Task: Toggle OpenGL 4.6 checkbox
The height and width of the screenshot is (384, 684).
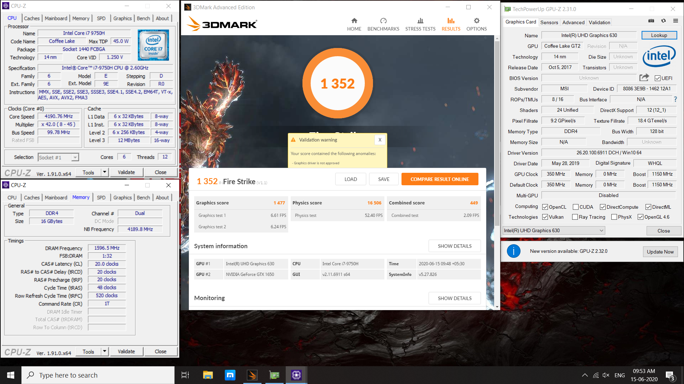Action: (x=641, y=217)
